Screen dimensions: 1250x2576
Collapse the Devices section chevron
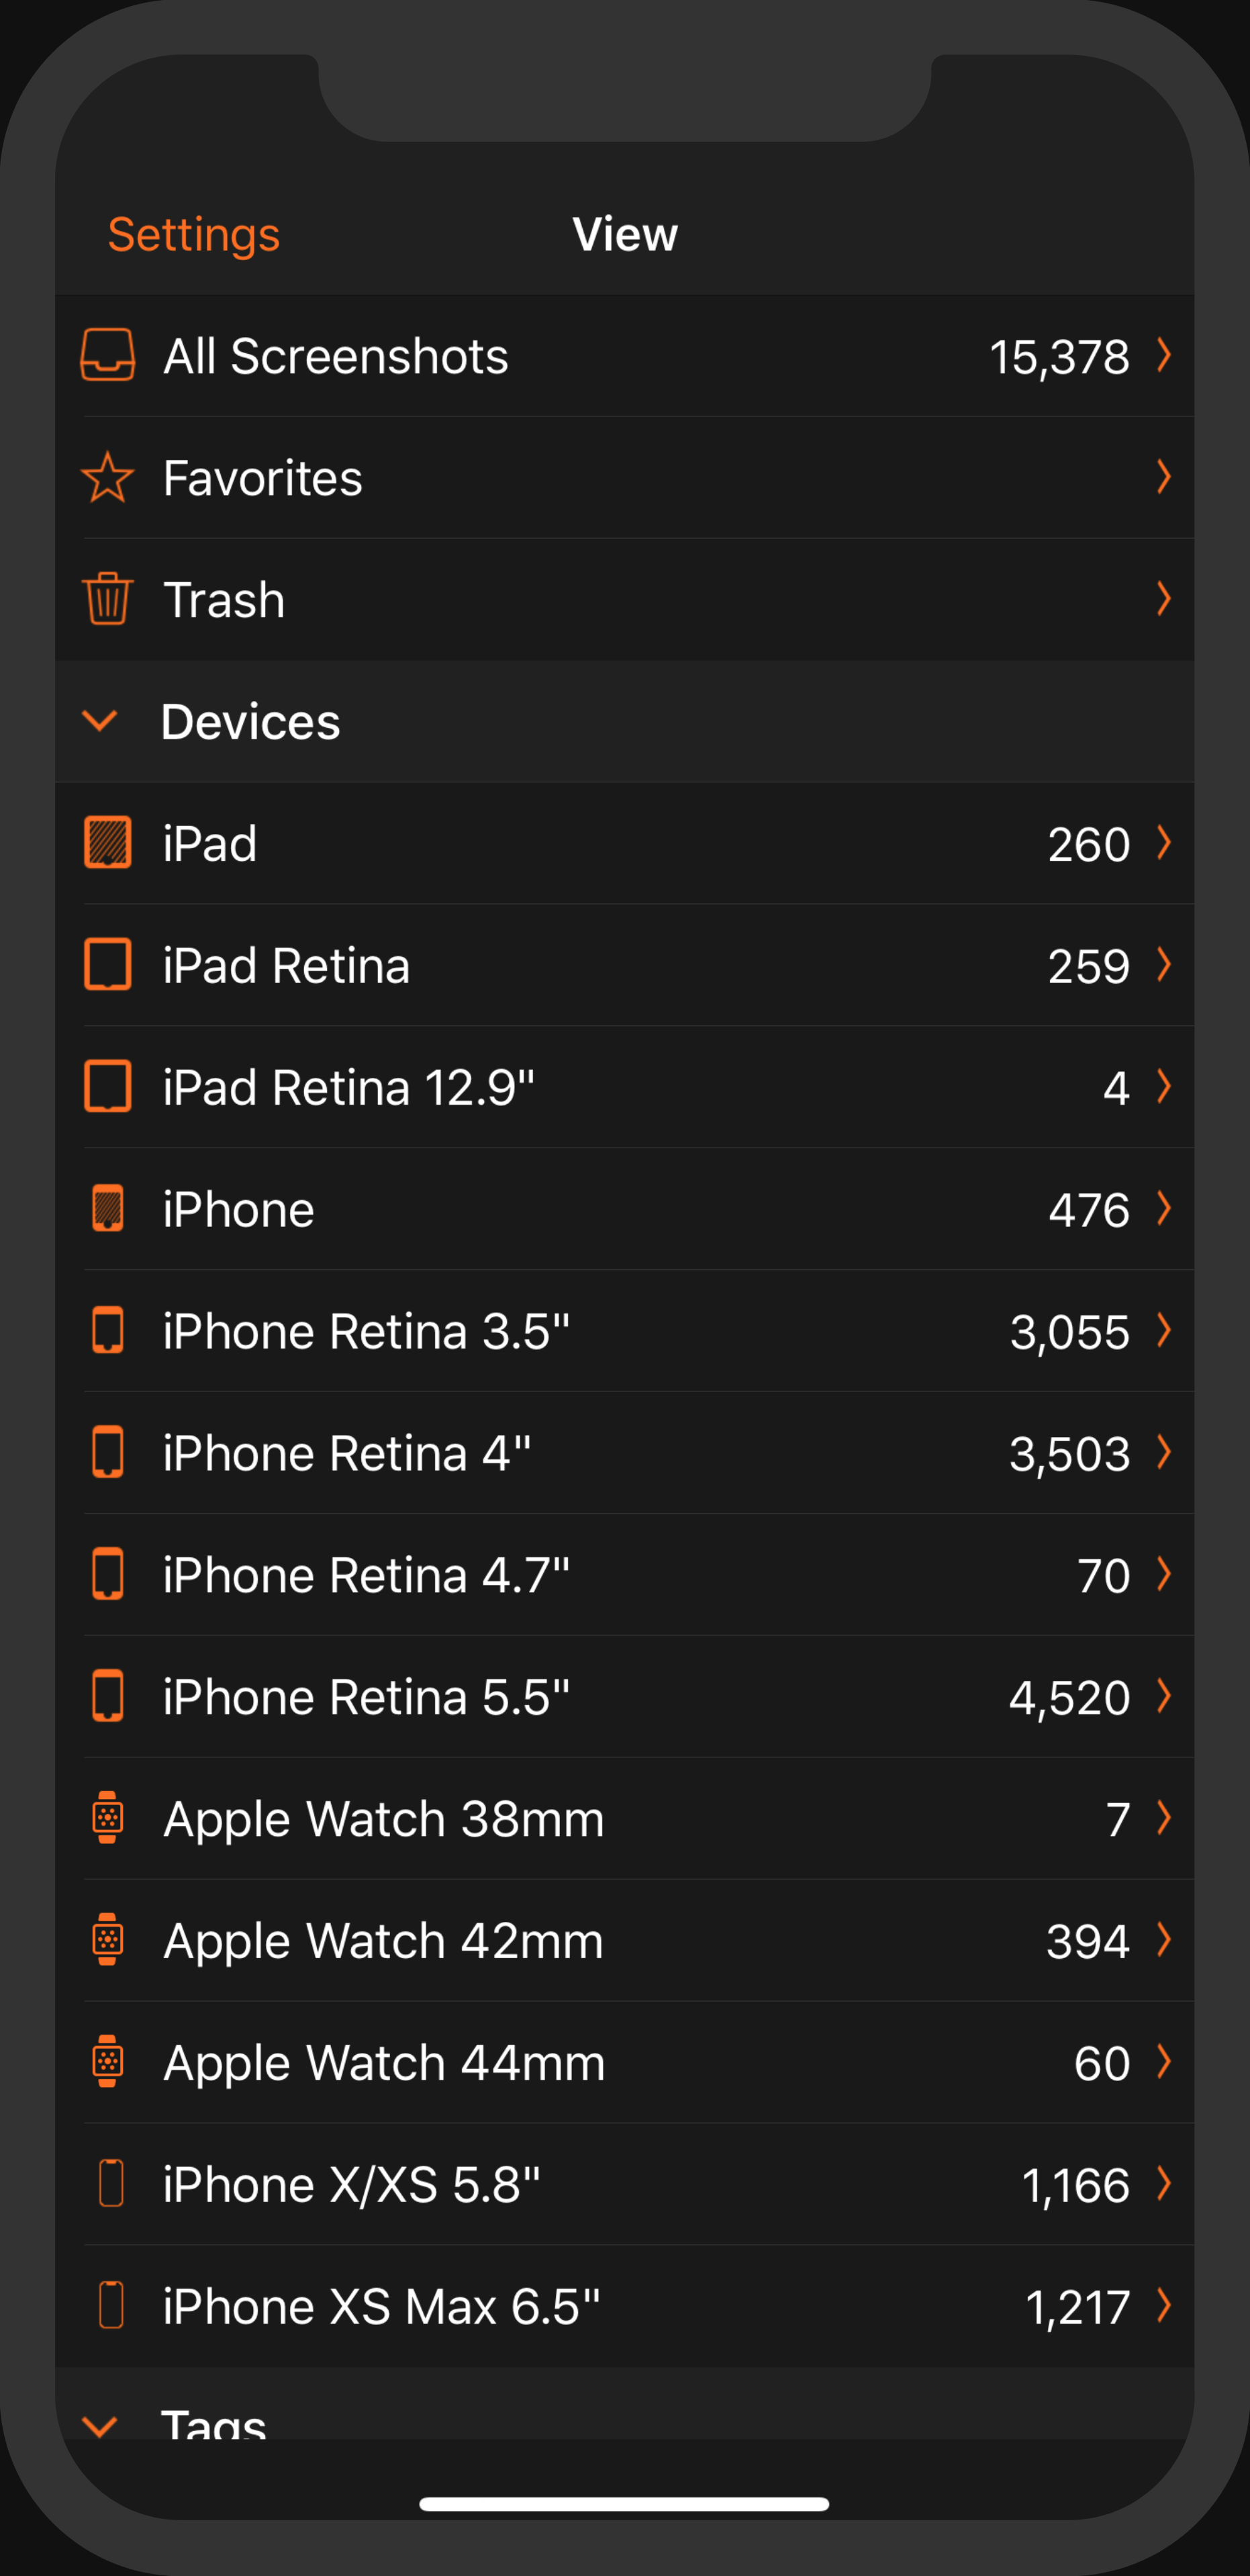[x=100, y=721]
